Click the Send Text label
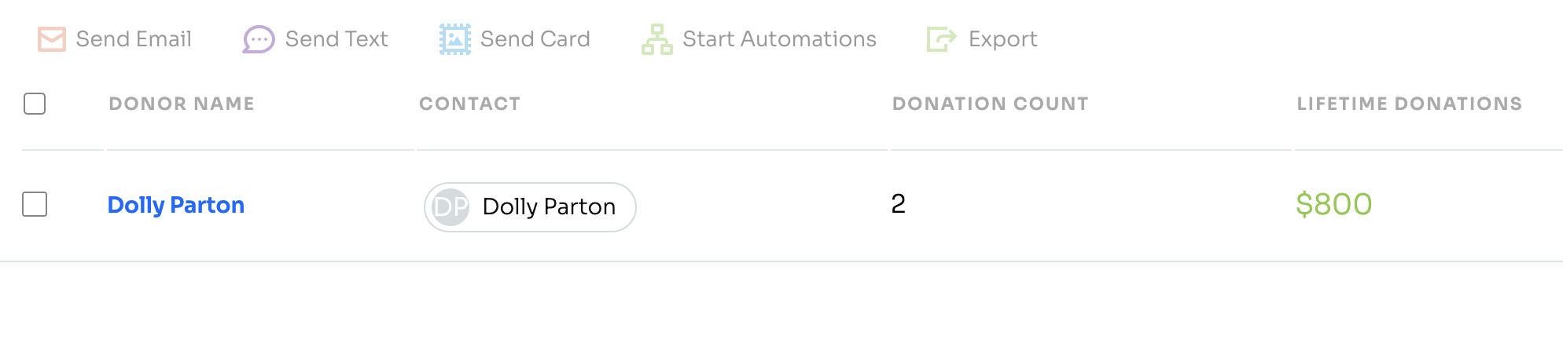 pos(337,39)
